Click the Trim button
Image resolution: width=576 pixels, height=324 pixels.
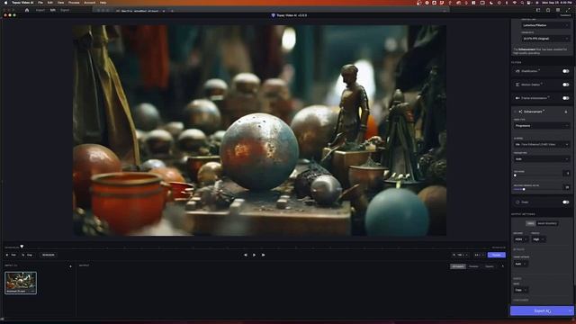click(x=12, y=255)
